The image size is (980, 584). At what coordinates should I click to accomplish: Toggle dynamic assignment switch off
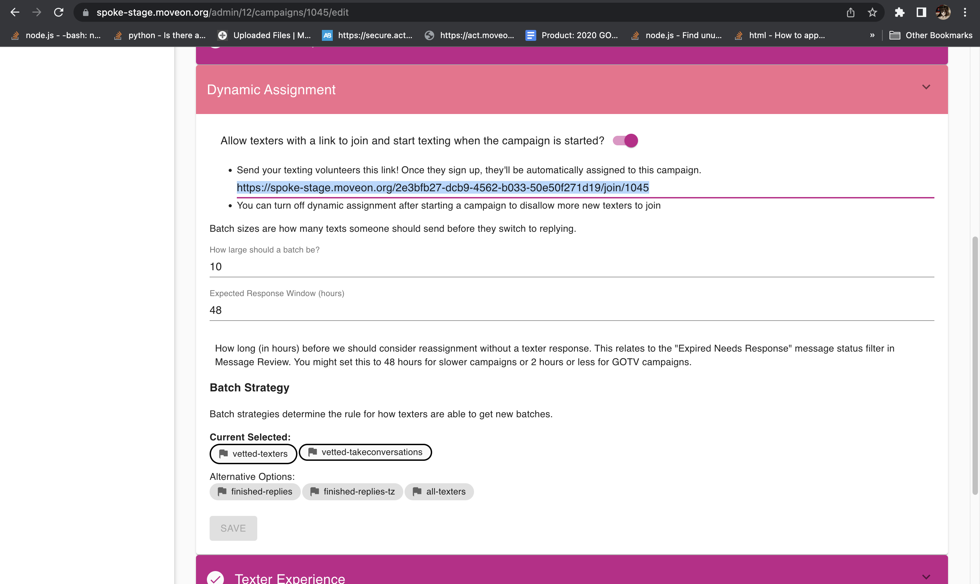tap(625, 141)
